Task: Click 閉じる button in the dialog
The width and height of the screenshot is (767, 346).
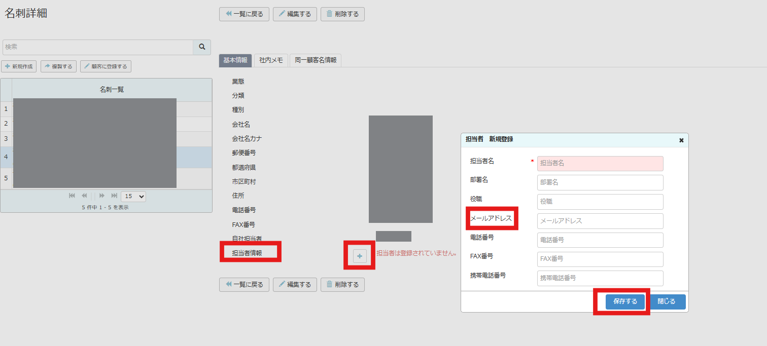Action: (x=667, y=301)
